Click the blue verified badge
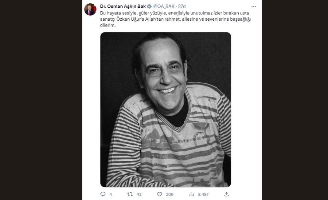This screenshot has height=200, width=328. pyautogui.click(x=149, y=6)
